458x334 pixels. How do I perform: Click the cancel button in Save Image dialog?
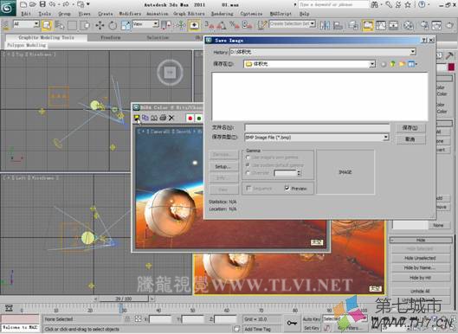click(x=410, y=139)
